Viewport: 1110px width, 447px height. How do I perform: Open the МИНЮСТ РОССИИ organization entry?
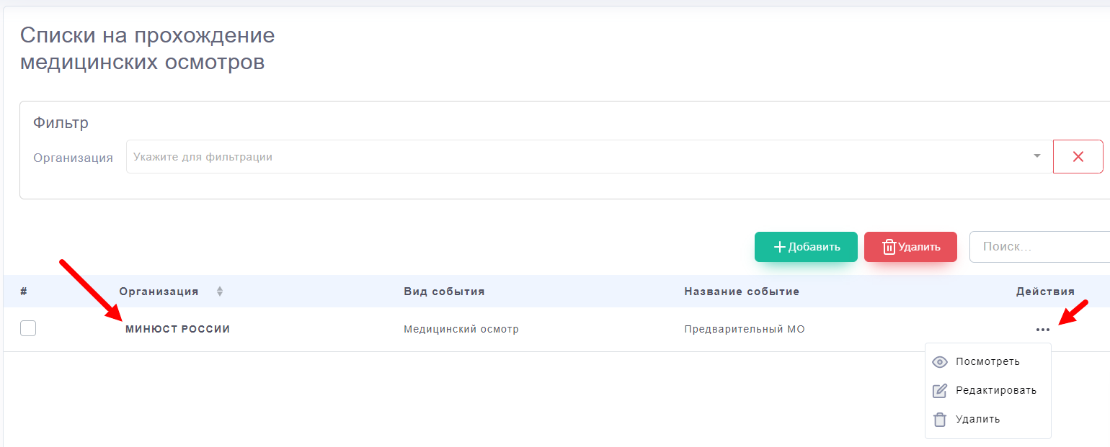click(177, 329)
